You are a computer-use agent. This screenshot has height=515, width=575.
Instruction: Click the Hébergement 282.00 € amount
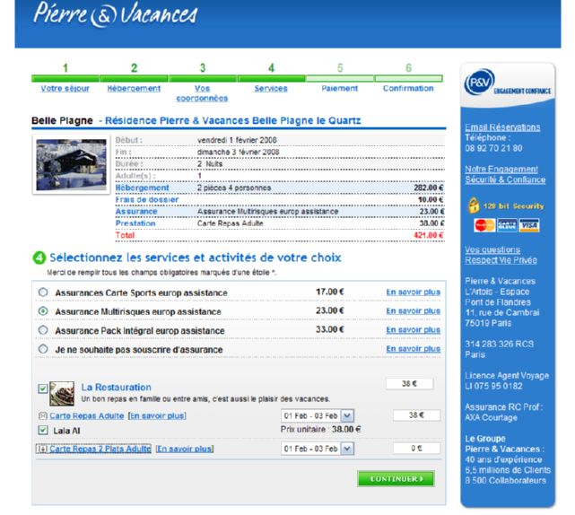coord(428,188)
